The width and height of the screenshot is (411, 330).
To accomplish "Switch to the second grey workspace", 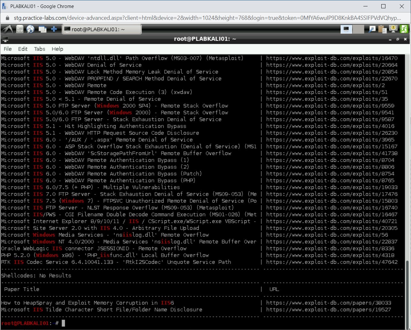I will click(358, 29).
